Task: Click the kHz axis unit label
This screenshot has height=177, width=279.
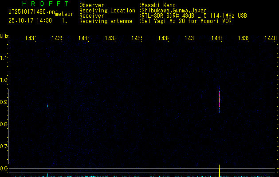Action: (4, 36)
